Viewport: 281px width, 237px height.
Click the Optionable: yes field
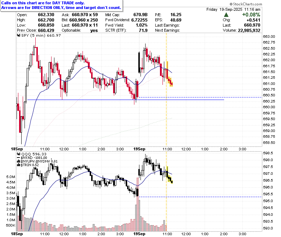tap(80, 31)
